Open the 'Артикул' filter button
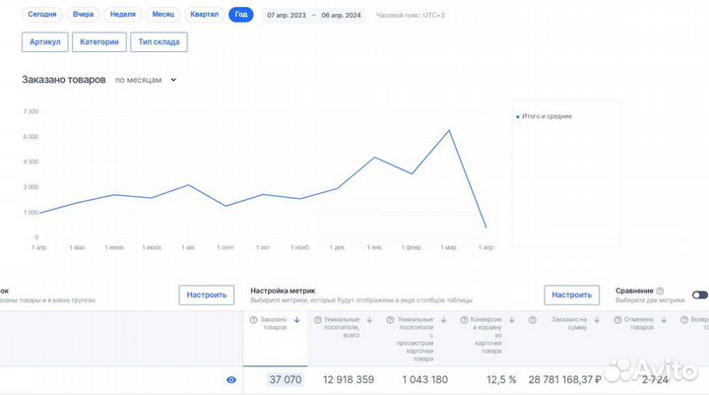Image resolution: width=709 pixels, height=395 pixels. 45,41
